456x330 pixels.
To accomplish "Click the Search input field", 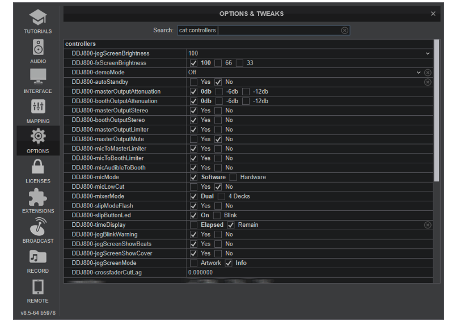I will [x=264, y=30].
